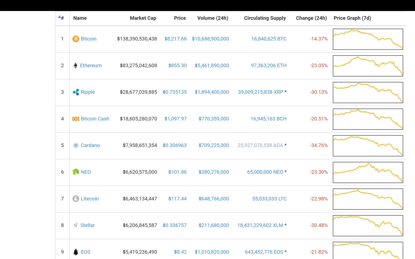
Task: Open the Litecoin name link
Action: tap(90, 199)
